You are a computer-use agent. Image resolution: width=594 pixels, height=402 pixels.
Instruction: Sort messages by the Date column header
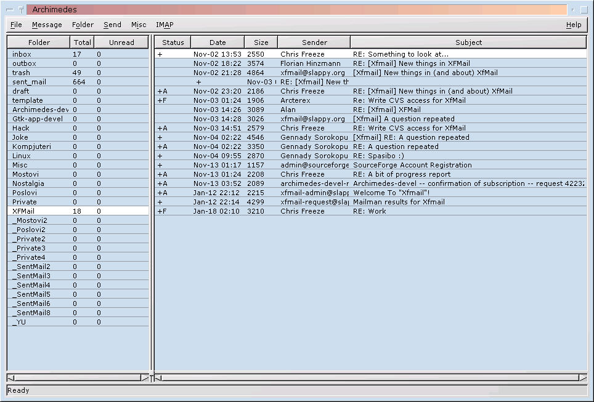coord(218,42)
